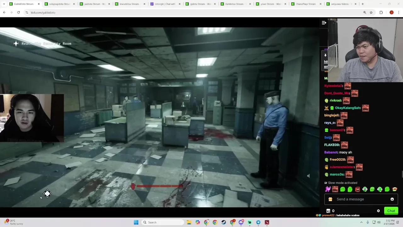Open chat settings gear icon

click(x=378, y=211)
